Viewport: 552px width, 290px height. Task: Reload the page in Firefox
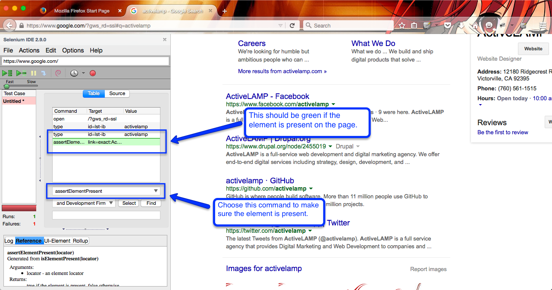tap(292, 26)
